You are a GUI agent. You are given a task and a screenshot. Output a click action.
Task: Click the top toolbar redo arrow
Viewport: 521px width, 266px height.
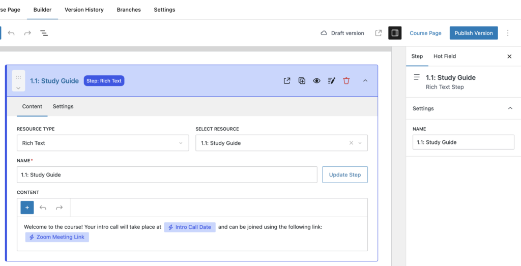point(27,33)
